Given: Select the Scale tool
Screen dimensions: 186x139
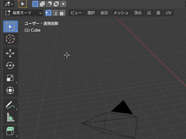Looking at the screenshot, I should [10, 78].
